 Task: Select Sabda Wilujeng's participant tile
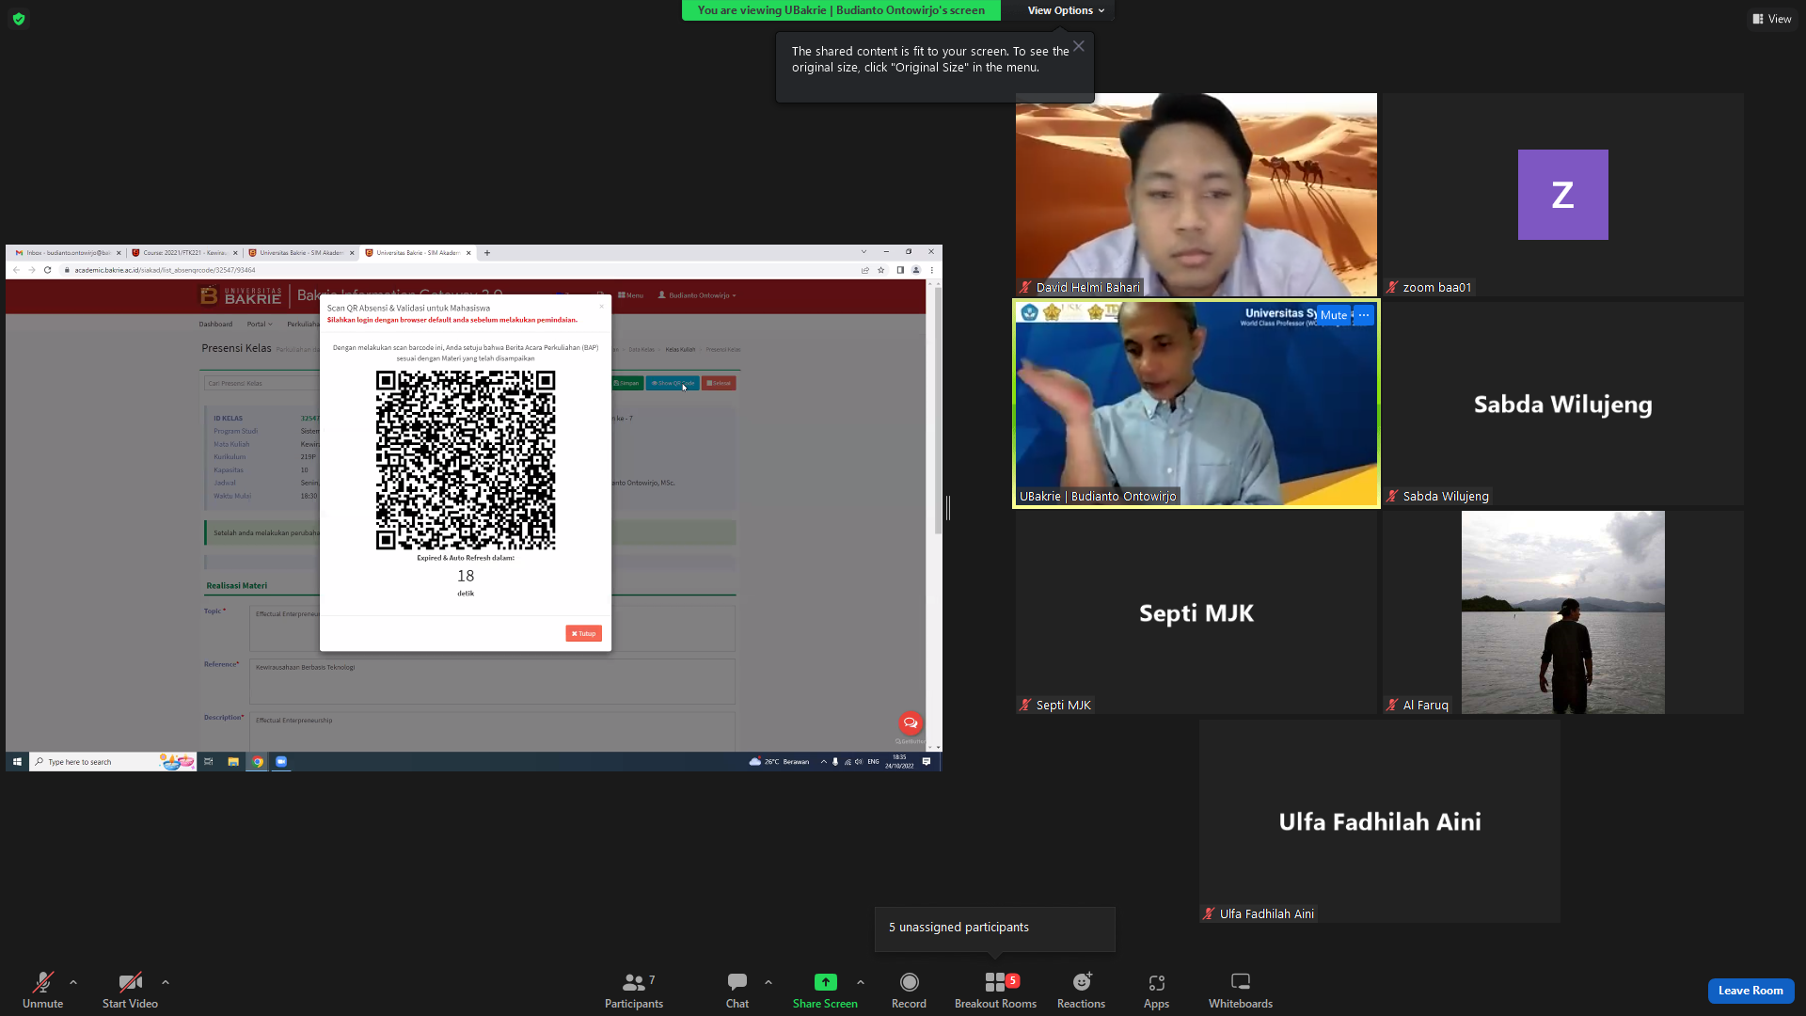(1563, 404)
